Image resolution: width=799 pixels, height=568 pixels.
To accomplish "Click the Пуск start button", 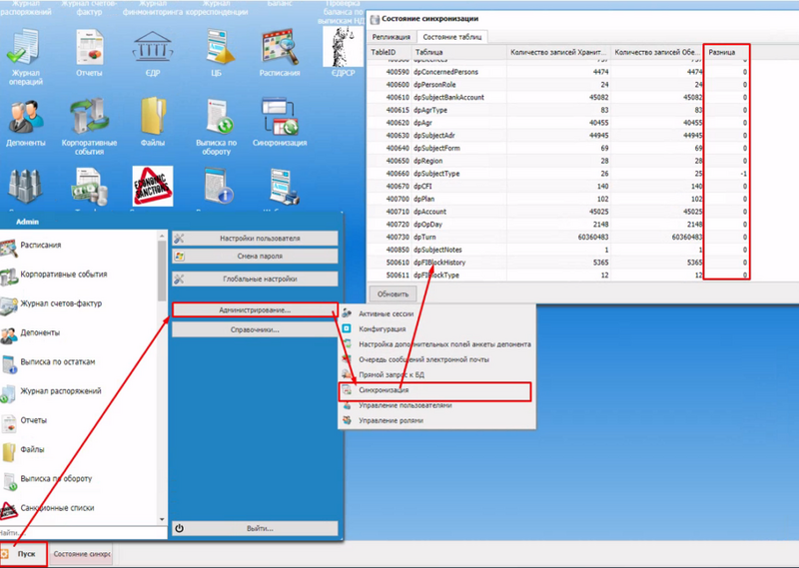I will pyautogui.click(x=26, y=554).
